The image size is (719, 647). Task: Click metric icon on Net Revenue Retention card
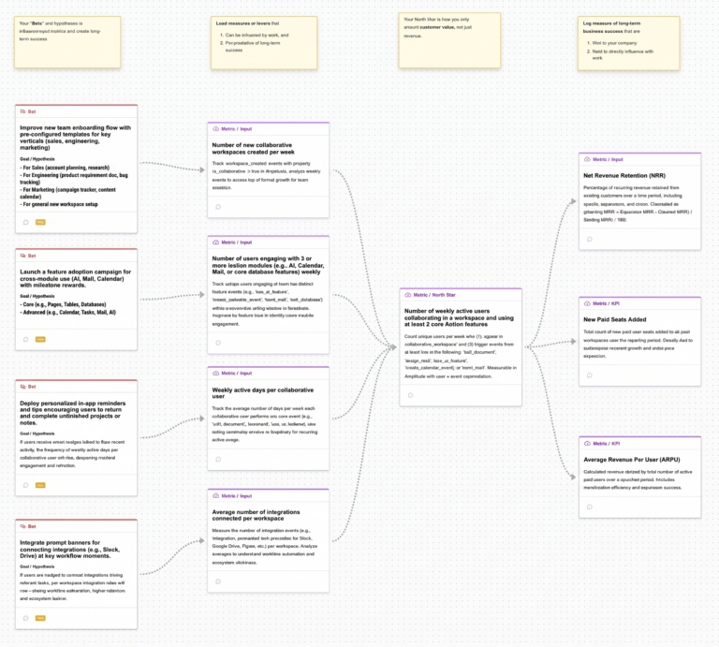point(587,159)
